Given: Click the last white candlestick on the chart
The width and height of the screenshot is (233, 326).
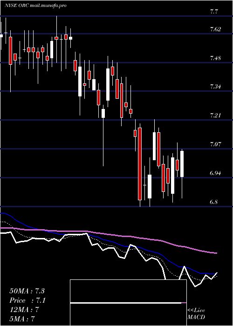Looking at the screenshot, I should point(182,164).
